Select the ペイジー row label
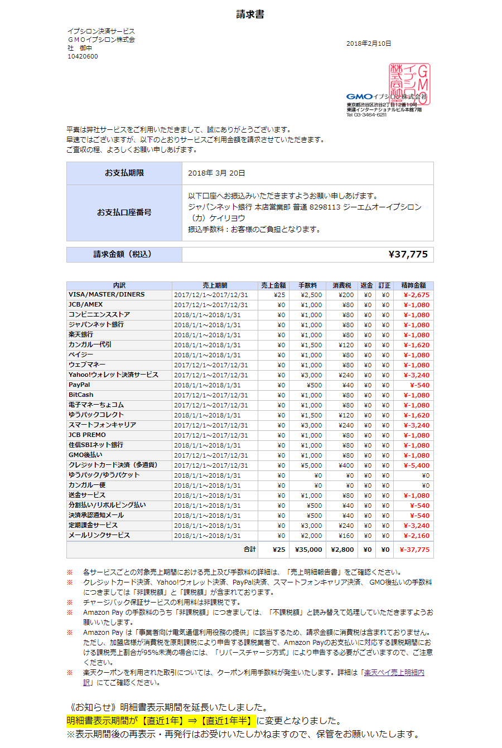 click(81, 354)
